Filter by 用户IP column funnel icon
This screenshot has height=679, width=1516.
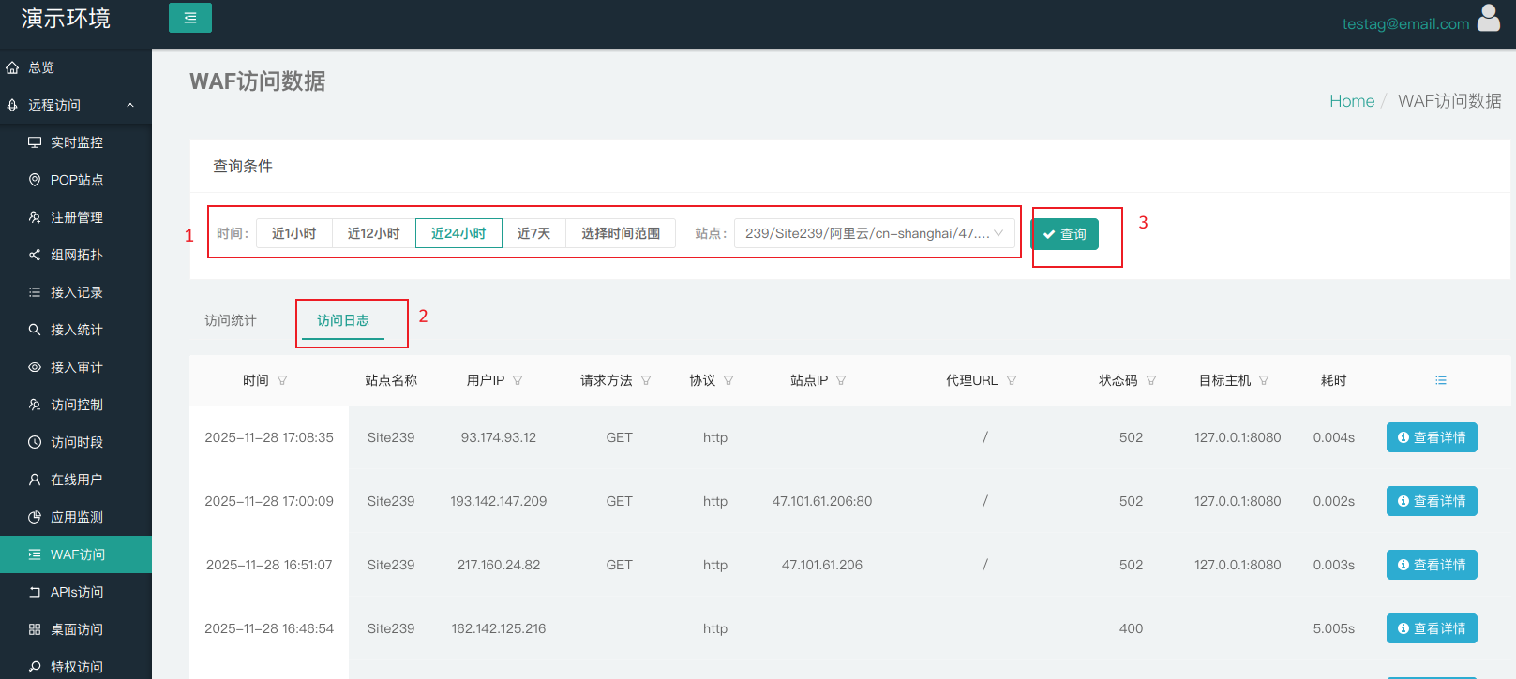518,380
